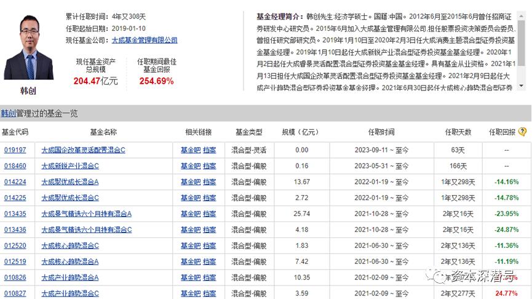
Task: Open 档案 for fund 012519
Action: click(x=209, y=261)
